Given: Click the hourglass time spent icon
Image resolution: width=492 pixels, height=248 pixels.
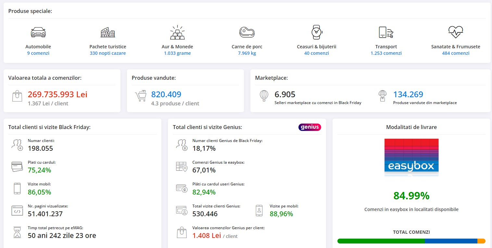Looking at the screenshot, I should click(x=17, y=232).
